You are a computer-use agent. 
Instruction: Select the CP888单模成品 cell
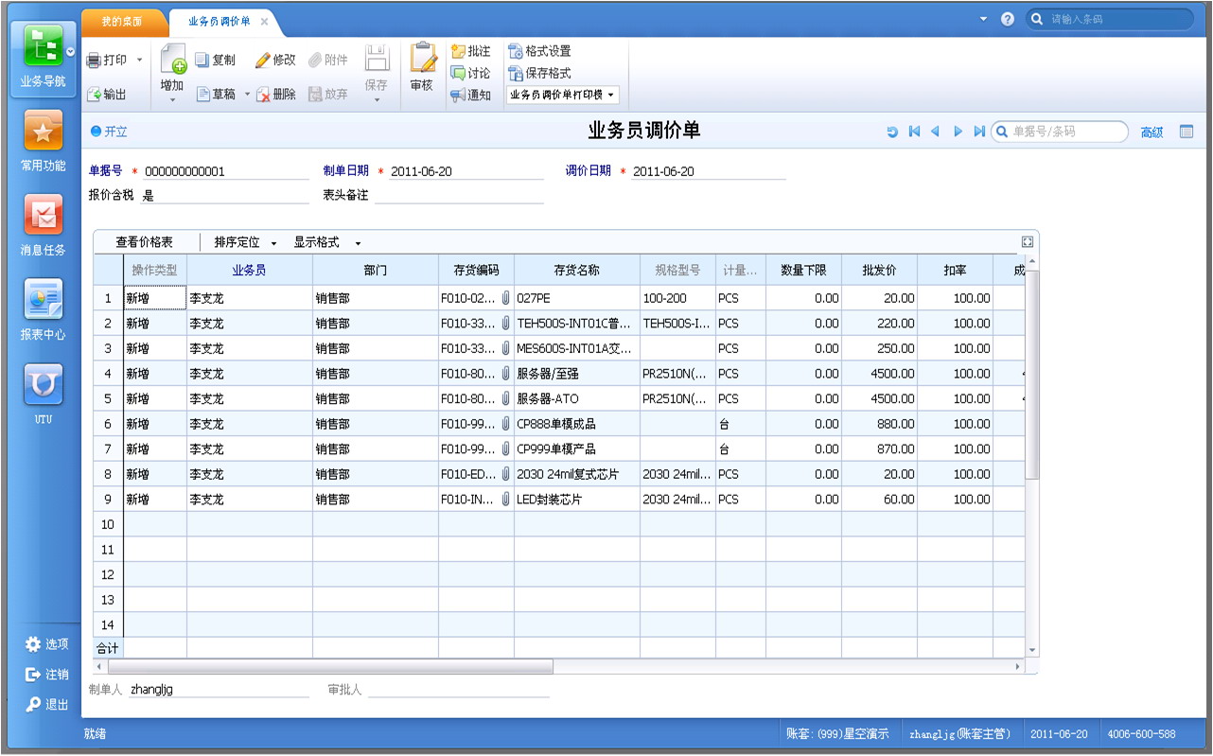[x=577, y=424]
